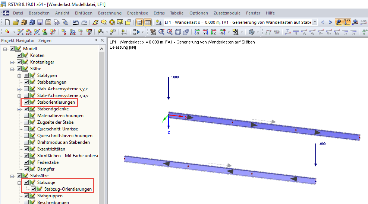Select the Stabgruppen tree item
This screenshot has width=368, height=204.
click(50, 196)
